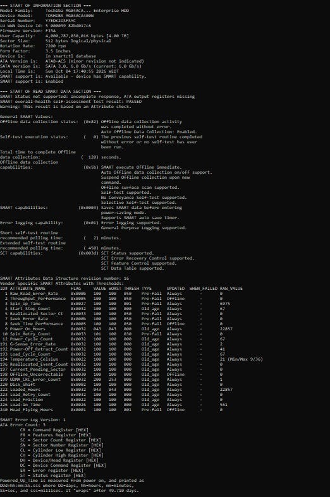This screenshot has width=330, height=497.
Task: Click "G-Sense_Error_Rate" attribute name
Action: tap(33, 344)
